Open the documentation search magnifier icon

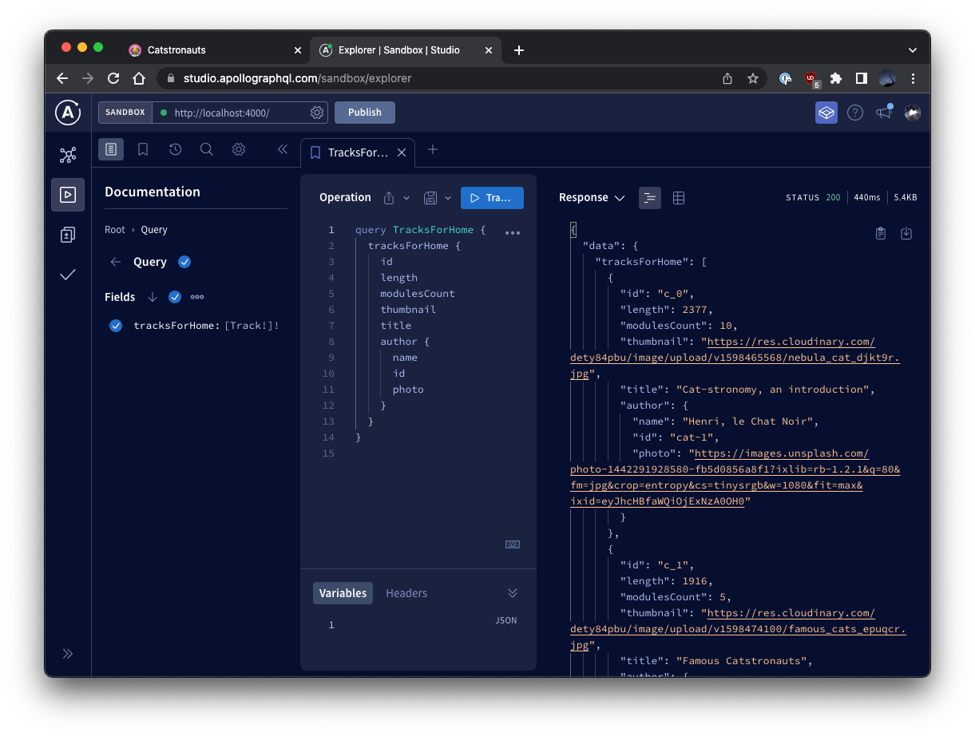click(x=207, y=149)
